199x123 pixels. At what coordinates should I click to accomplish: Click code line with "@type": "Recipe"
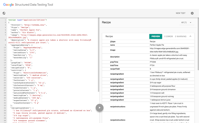(20, 27)
